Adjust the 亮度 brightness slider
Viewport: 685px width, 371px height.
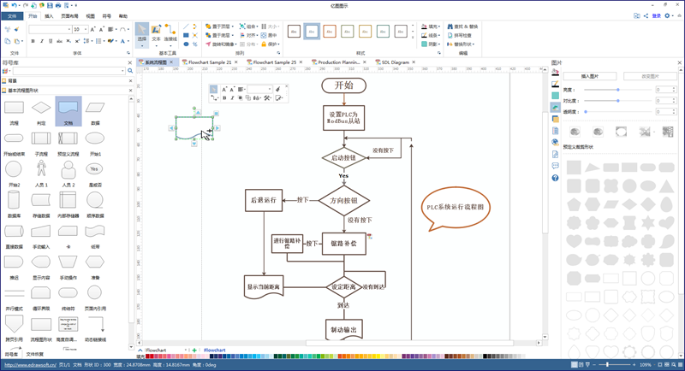click(x=618, y=90)
